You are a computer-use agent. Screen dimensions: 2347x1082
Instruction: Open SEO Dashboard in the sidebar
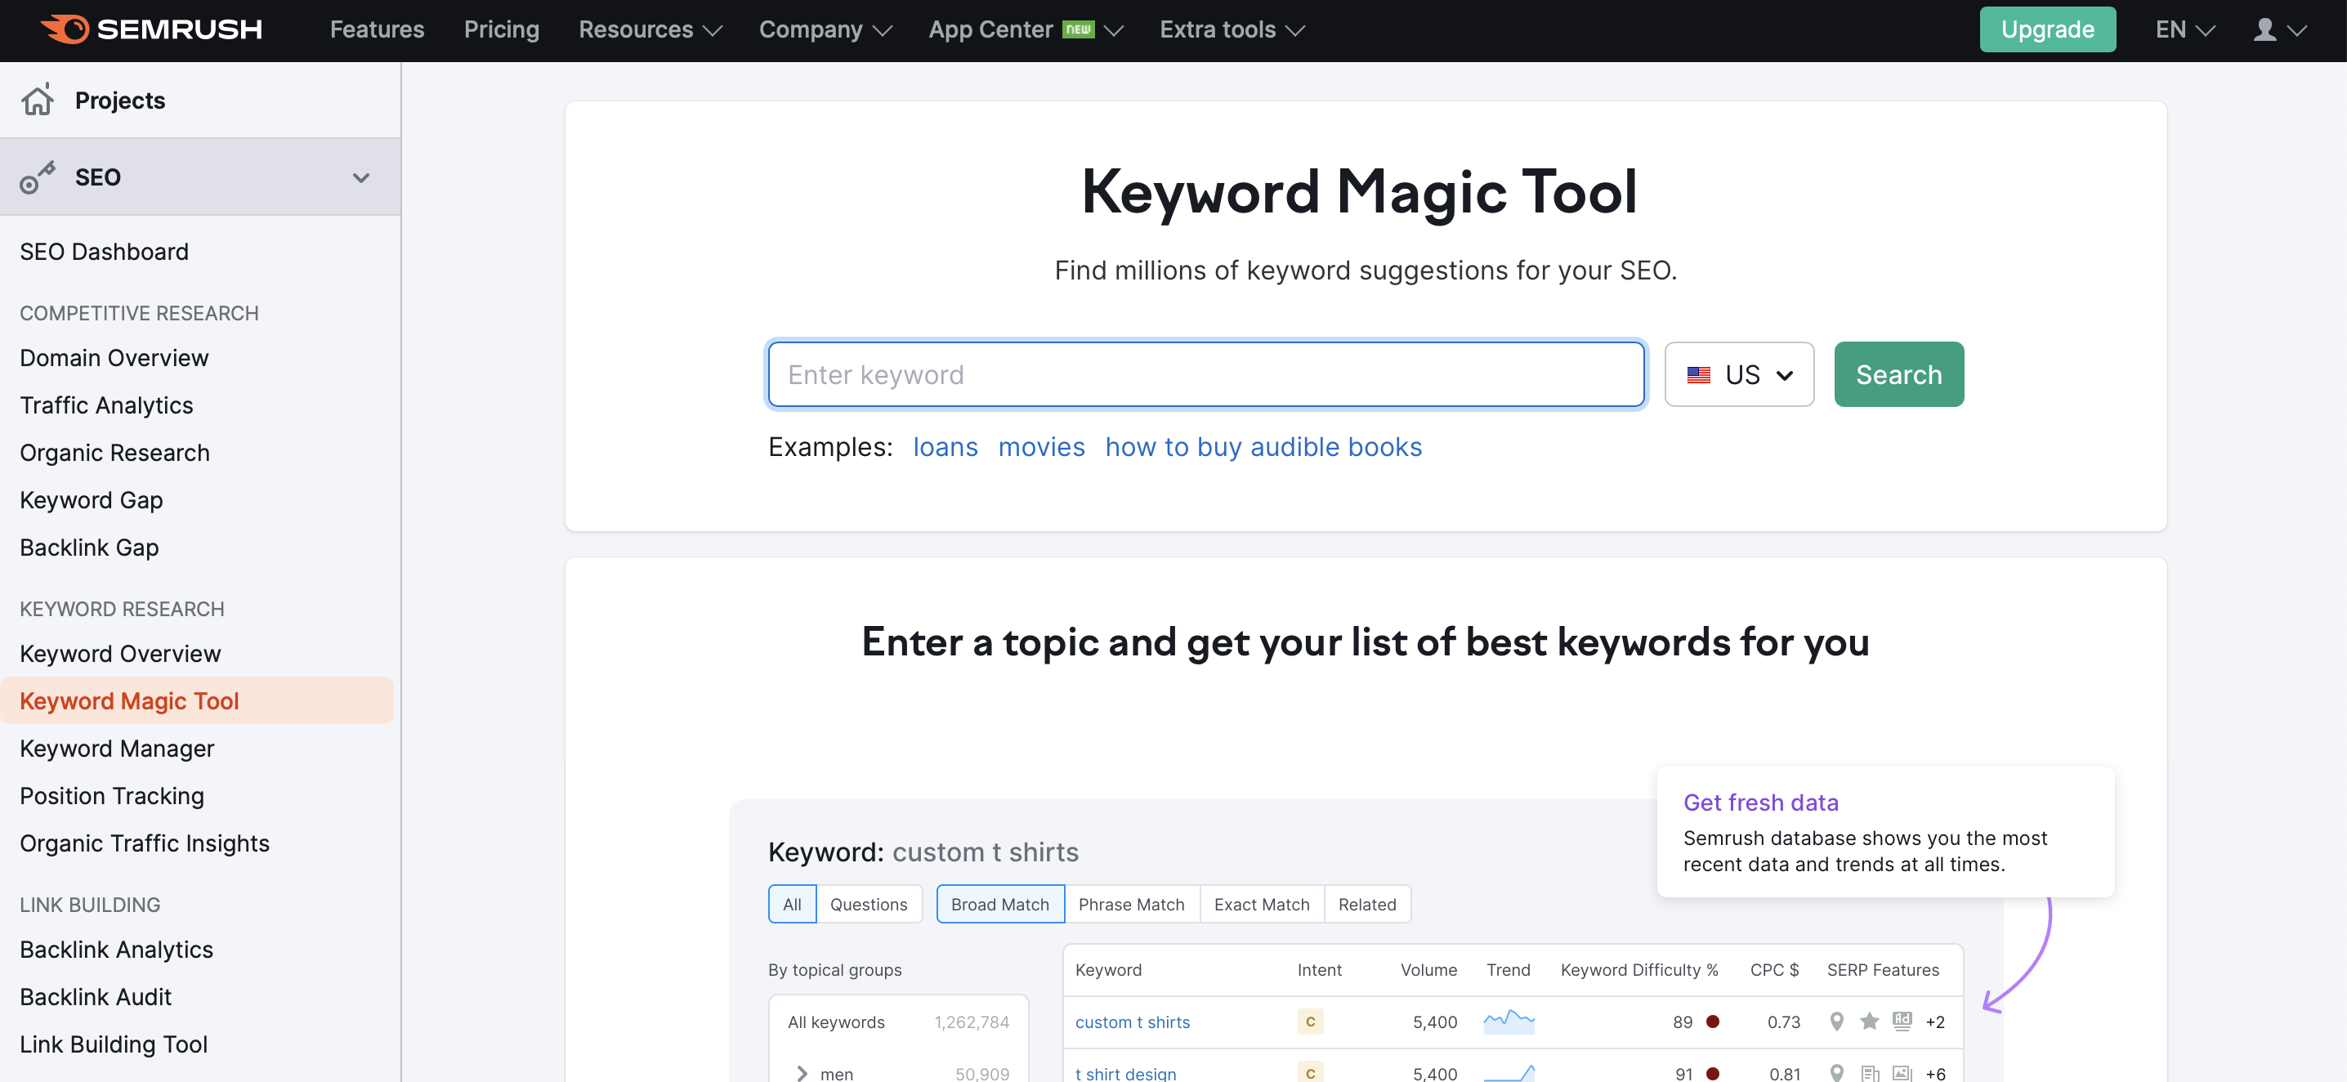point(104,252)
